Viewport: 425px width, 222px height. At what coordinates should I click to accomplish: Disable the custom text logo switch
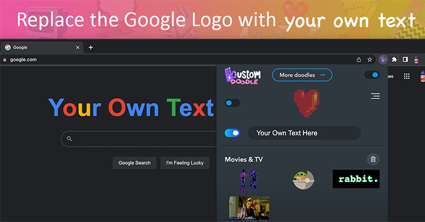coord(233,133)
